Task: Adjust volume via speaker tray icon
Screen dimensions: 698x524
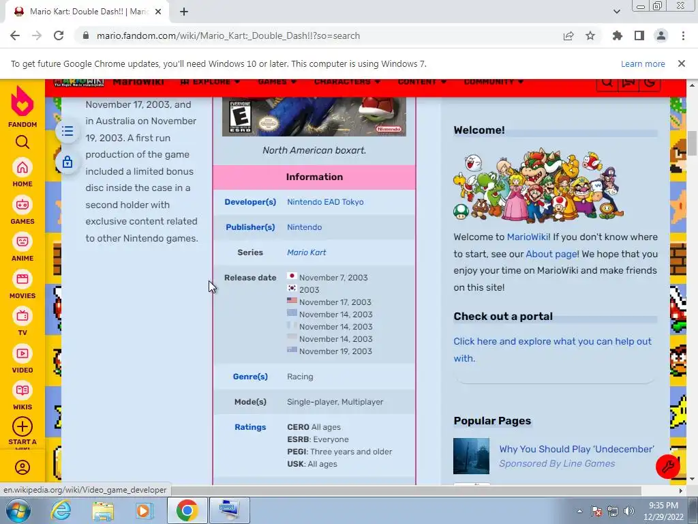Action: pos(629,511)
